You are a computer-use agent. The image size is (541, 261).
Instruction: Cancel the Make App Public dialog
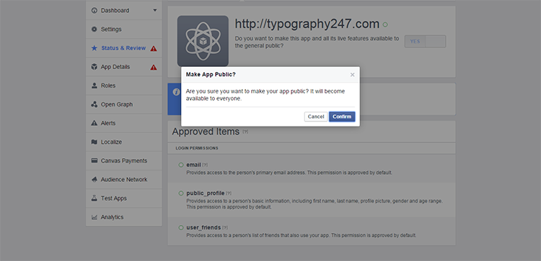coord(316,116)
